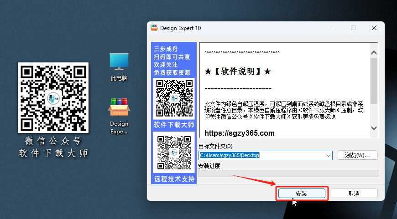This screenshot has height=219, width=397.
Task: Click the ★【软件说明】★ heading
Action: [x=237, y=71]
